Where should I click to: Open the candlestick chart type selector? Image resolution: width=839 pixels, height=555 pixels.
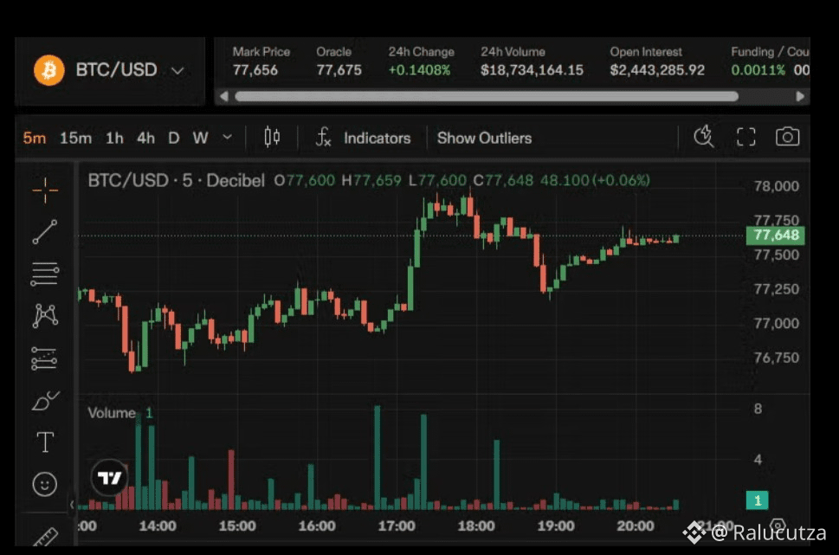pos(272,138)
